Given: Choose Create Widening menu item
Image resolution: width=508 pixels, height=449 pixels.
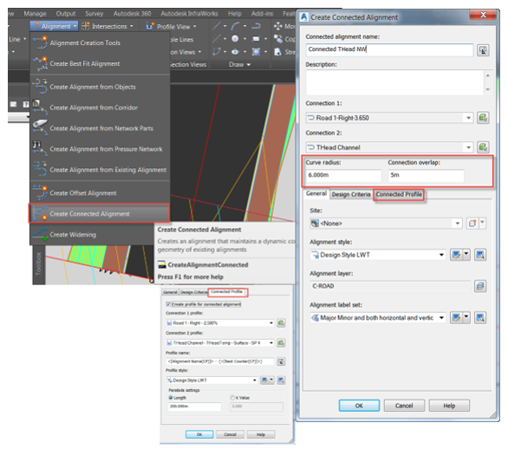Looking at the screenshot, I should (x=93, y=235).
